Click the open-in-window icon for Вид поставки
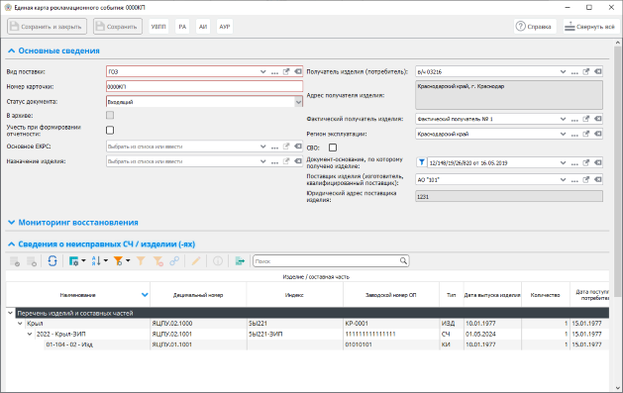 click(x=286, y=72)
